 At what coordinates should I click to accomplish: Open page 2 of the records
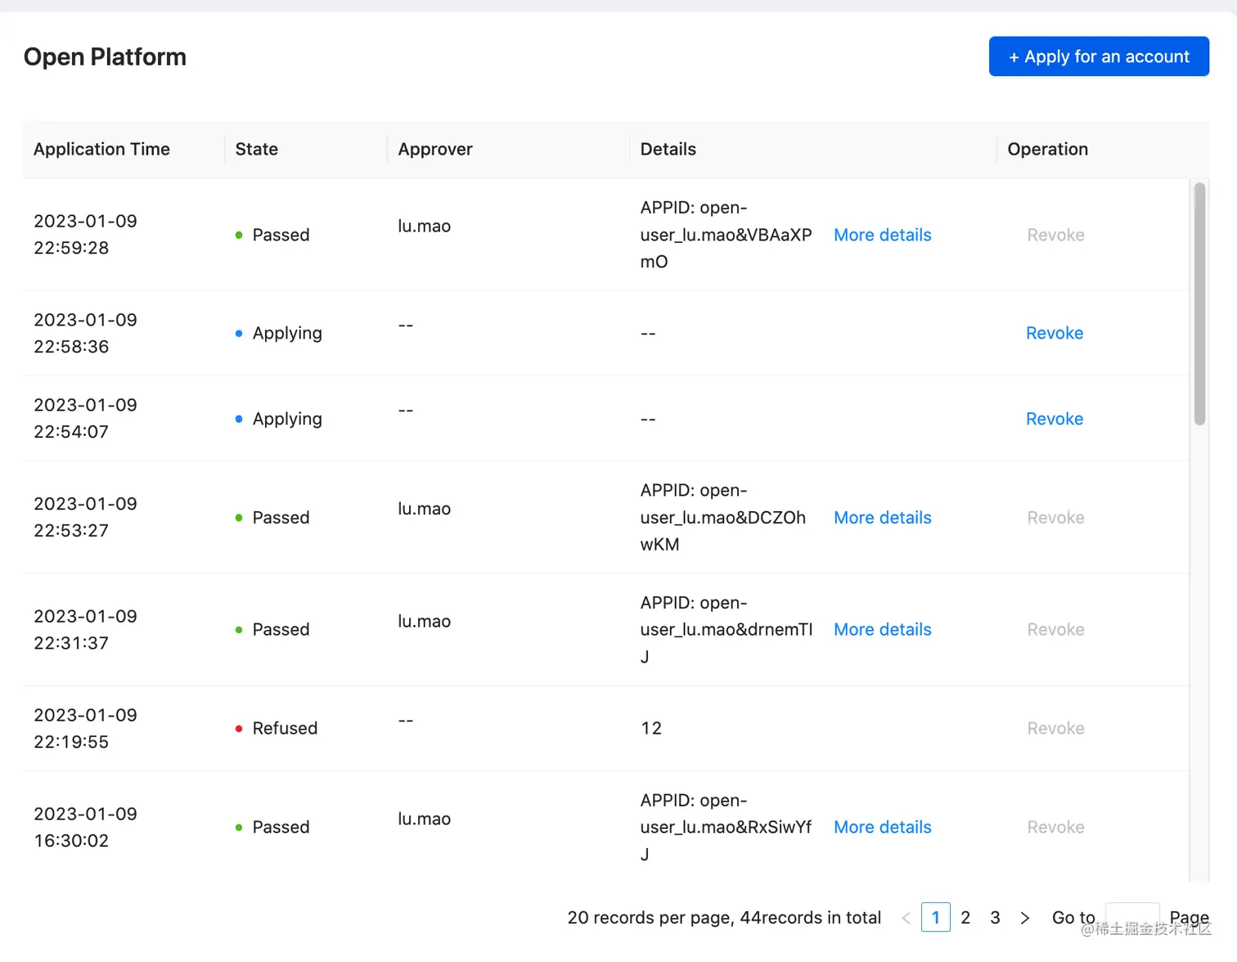coord(965,918)
